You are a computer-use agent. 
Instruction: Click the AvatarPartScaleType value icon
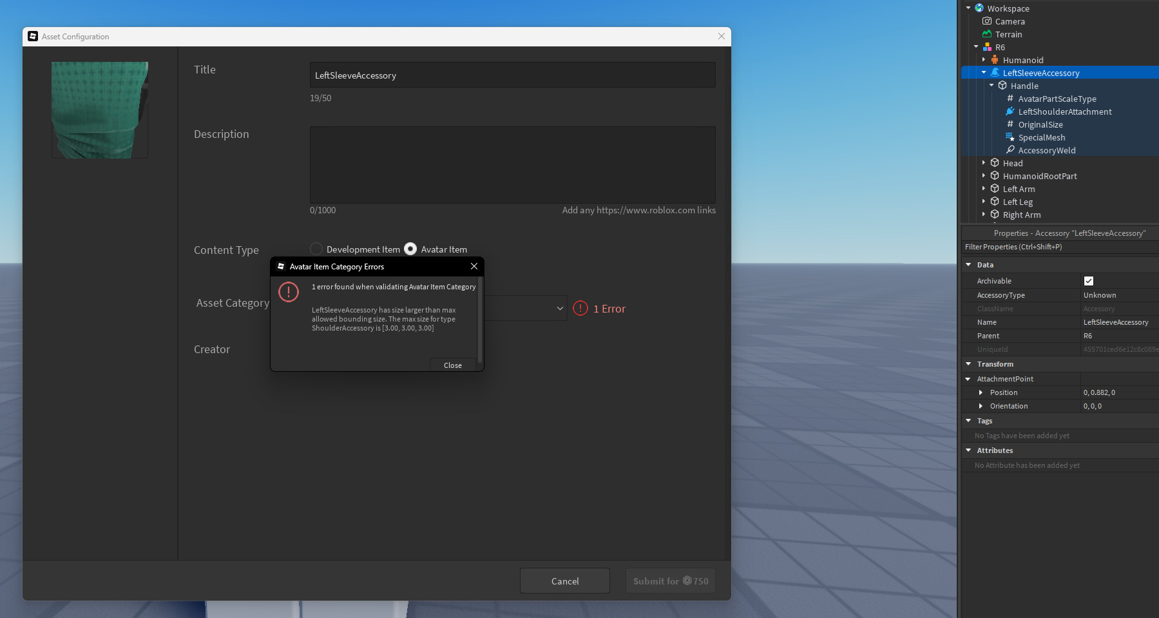click(x=1010, y=99)
